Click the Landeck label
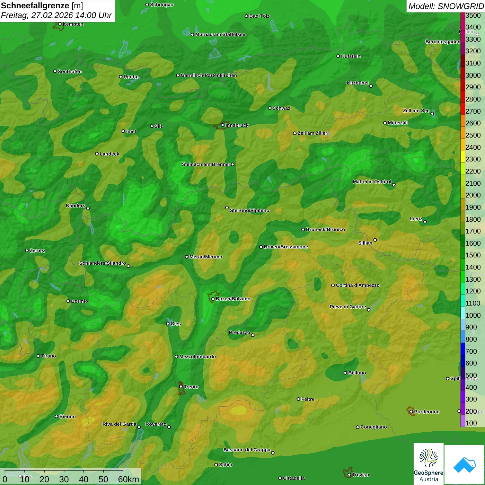 coord(109,154)
